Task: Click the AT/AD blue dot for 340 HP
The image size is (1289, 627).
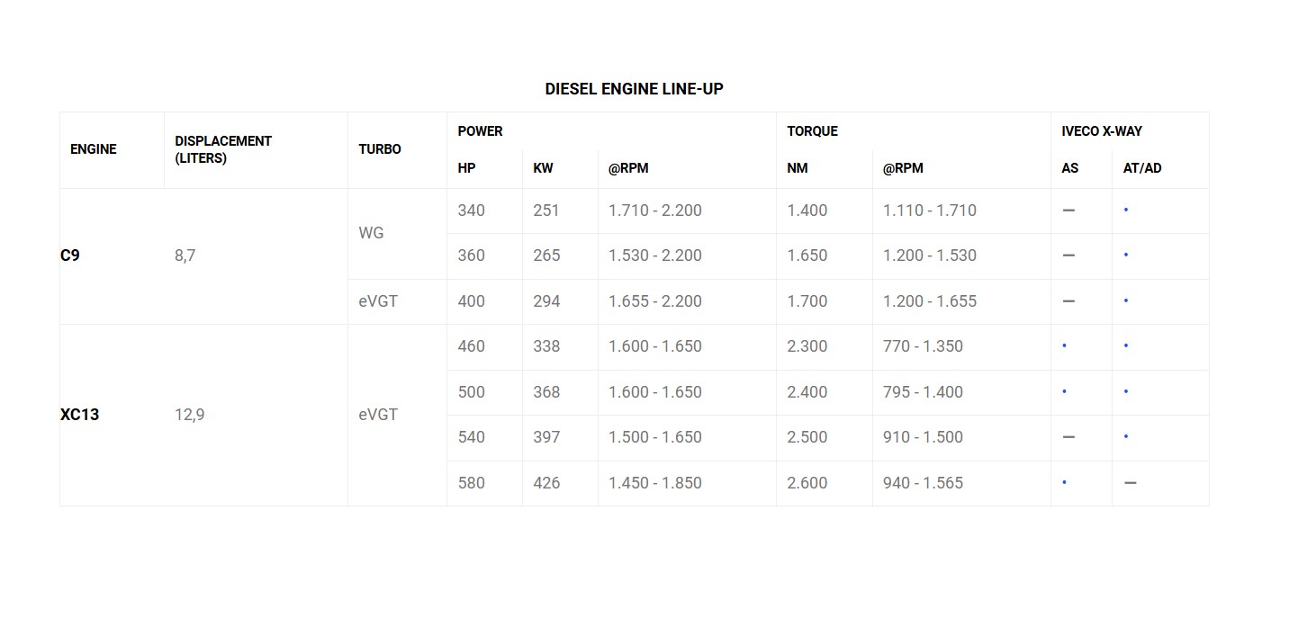Action: pos(1126,210)
